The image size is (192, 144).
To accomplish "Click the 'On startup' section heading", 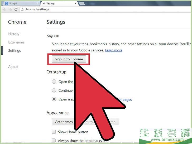I will (56, 72).
